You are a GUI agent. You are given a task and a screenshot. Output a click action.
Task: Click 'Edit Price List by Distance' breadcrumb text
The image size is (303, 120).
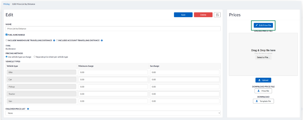[x=24, y=4]
